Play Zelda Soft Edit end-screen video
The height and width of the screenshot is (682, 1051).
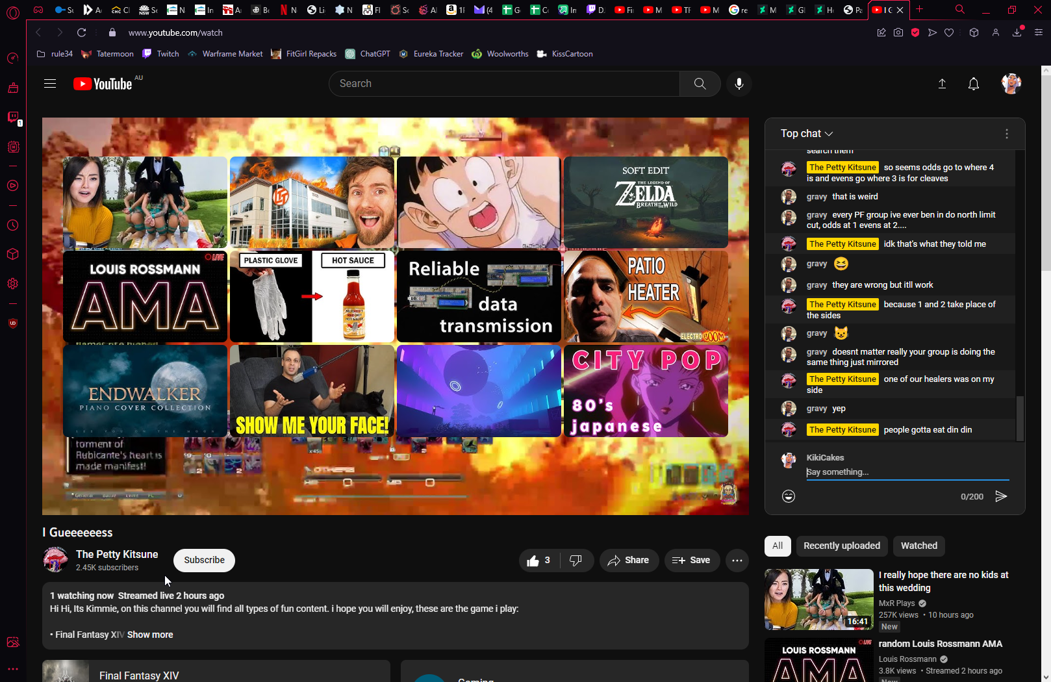[x=646, y=202]
